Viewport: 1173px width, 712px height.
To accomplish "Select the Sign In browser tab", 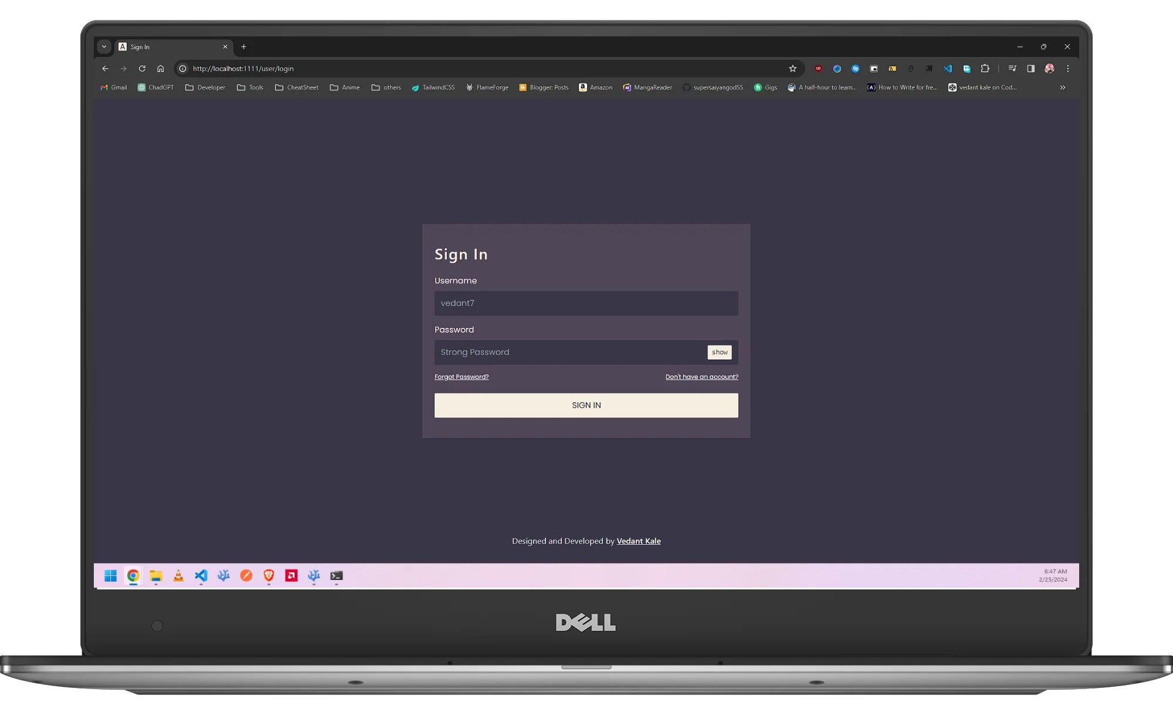I will click(164, 46).
